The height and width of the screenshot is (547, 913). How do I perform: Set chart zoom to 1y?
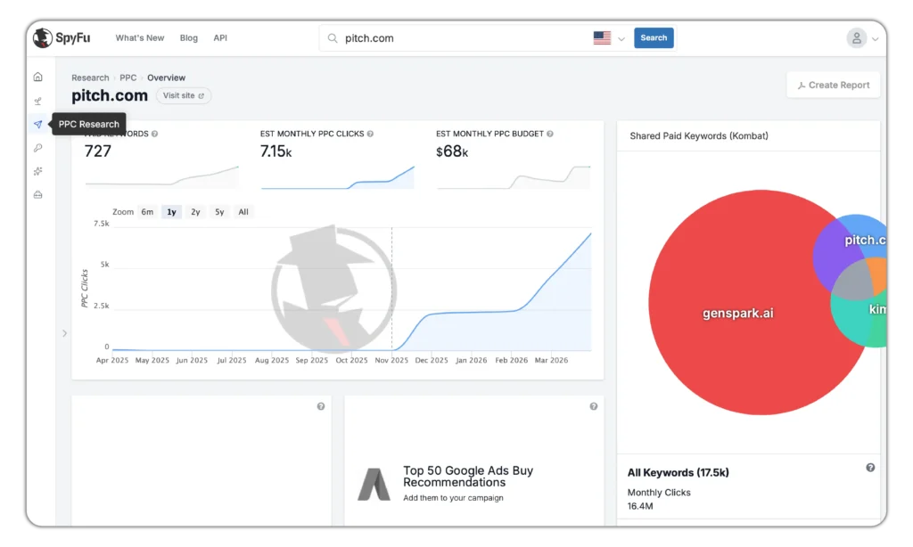coord(171,212)
